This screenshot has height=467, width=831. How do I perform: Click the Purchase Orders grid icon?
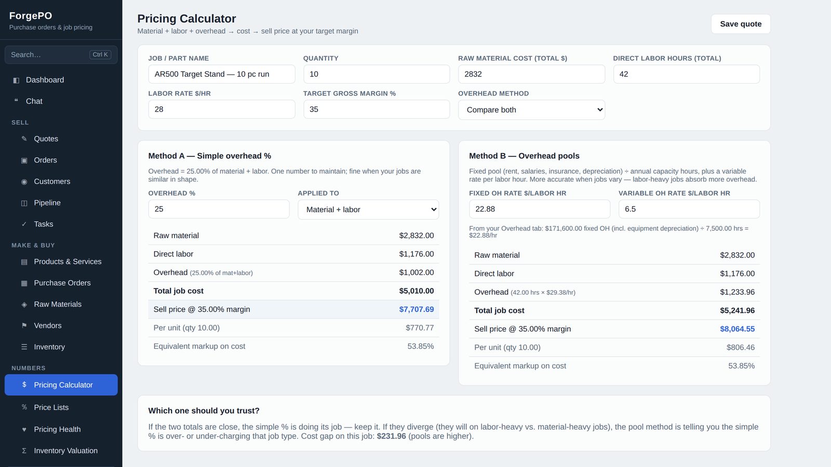pos(24,283)
